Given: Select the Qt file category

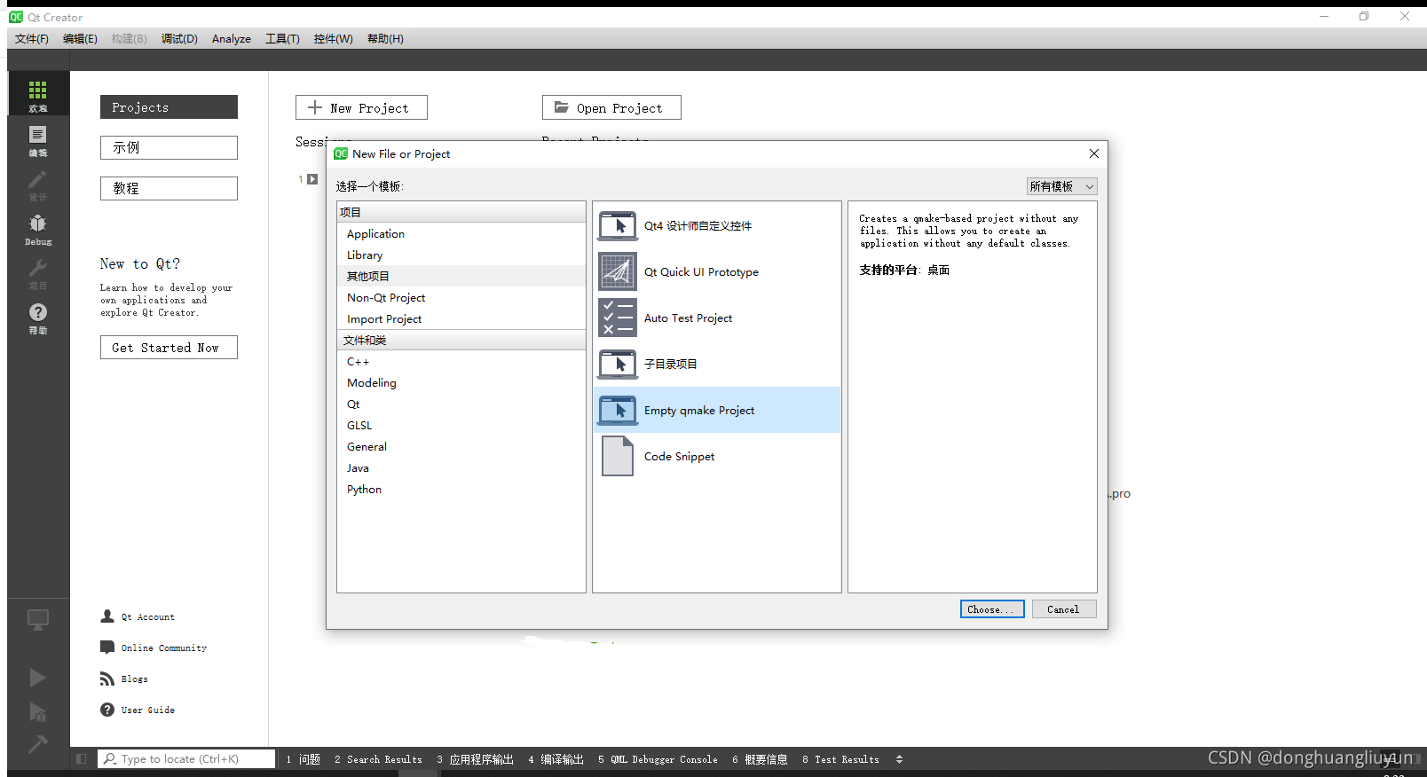Looking at the screenshot, I should 461,404.
